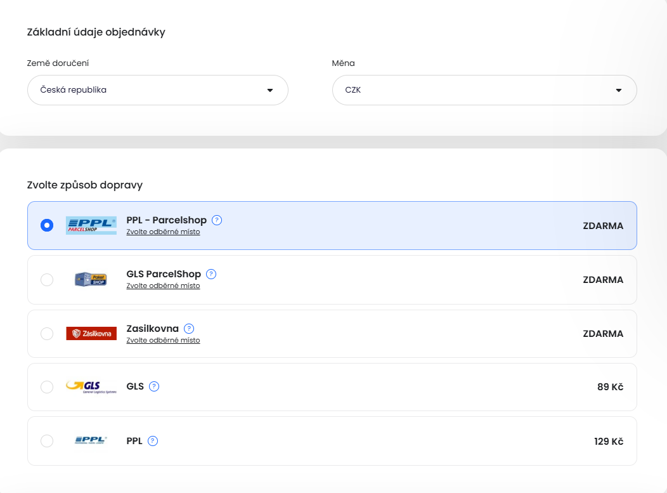
Task: Click the GLS Paket Shop logo
Action: (91, 279)
